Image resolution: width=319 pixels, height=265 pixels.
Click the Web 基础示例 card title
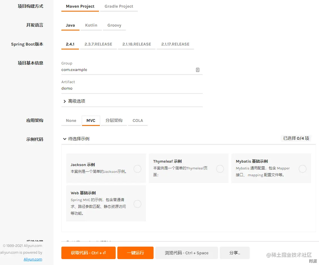point(83,193)
